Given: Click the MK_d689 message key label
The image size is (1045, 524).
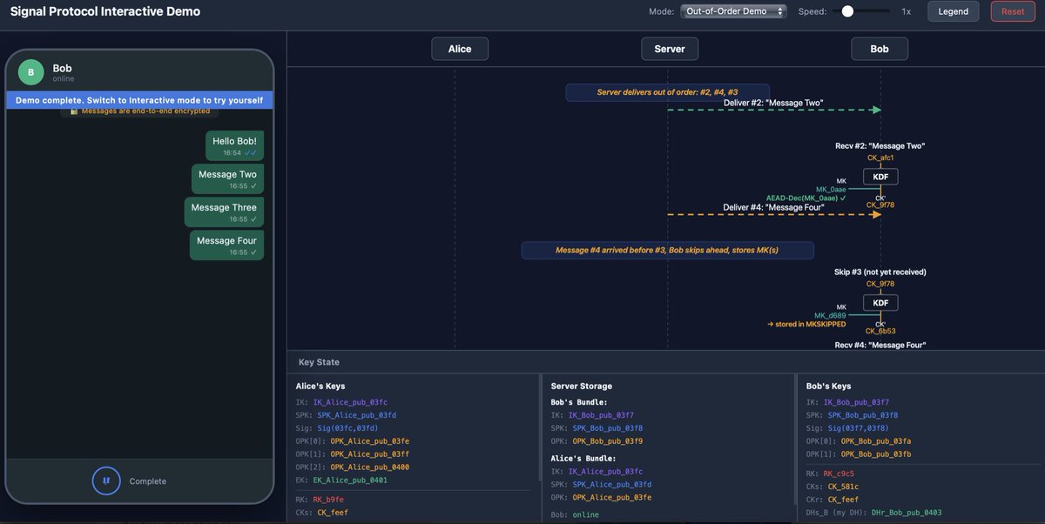Looking at the screenshot, I should click(831, 315).
